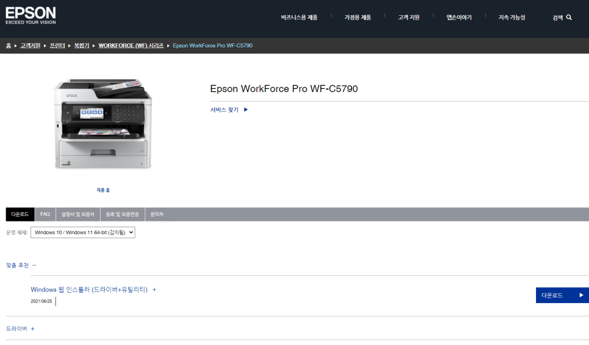Open 제품 홈 link under printer image
Image resolution: width=589 pixels, height=345 pixels.
[x=103, y=190]
